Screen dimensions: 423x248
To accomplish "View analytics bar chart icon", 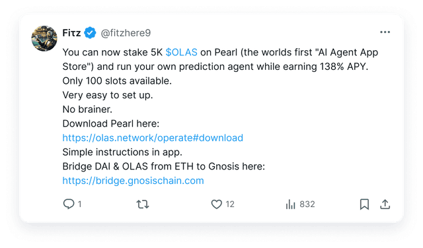I will coord(291,204).
